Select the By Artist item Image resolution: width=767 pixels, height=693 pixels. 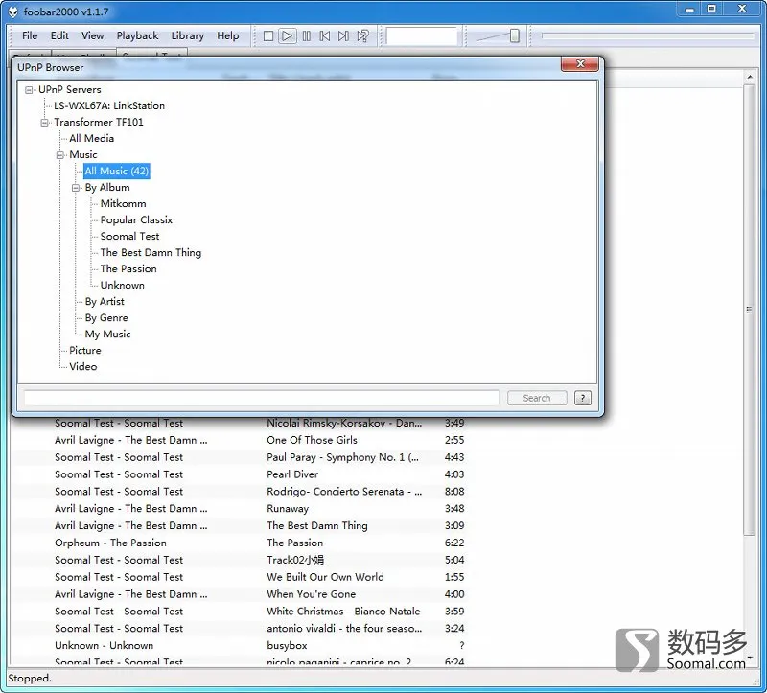(105, 301)
